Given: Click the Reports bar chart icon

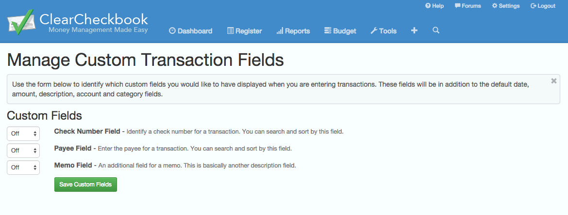Looking at the screenshot, I should pyautogui.click(x=280, y=31).
